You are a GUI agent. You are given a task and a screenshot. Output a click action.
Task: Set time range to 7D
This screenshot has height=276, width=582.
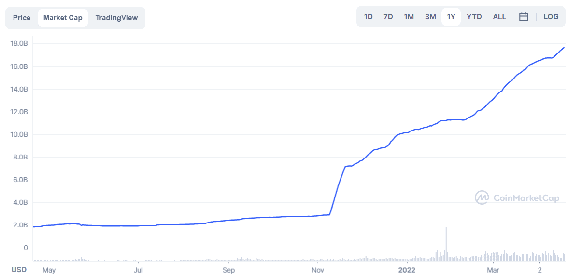click(388, 17)
